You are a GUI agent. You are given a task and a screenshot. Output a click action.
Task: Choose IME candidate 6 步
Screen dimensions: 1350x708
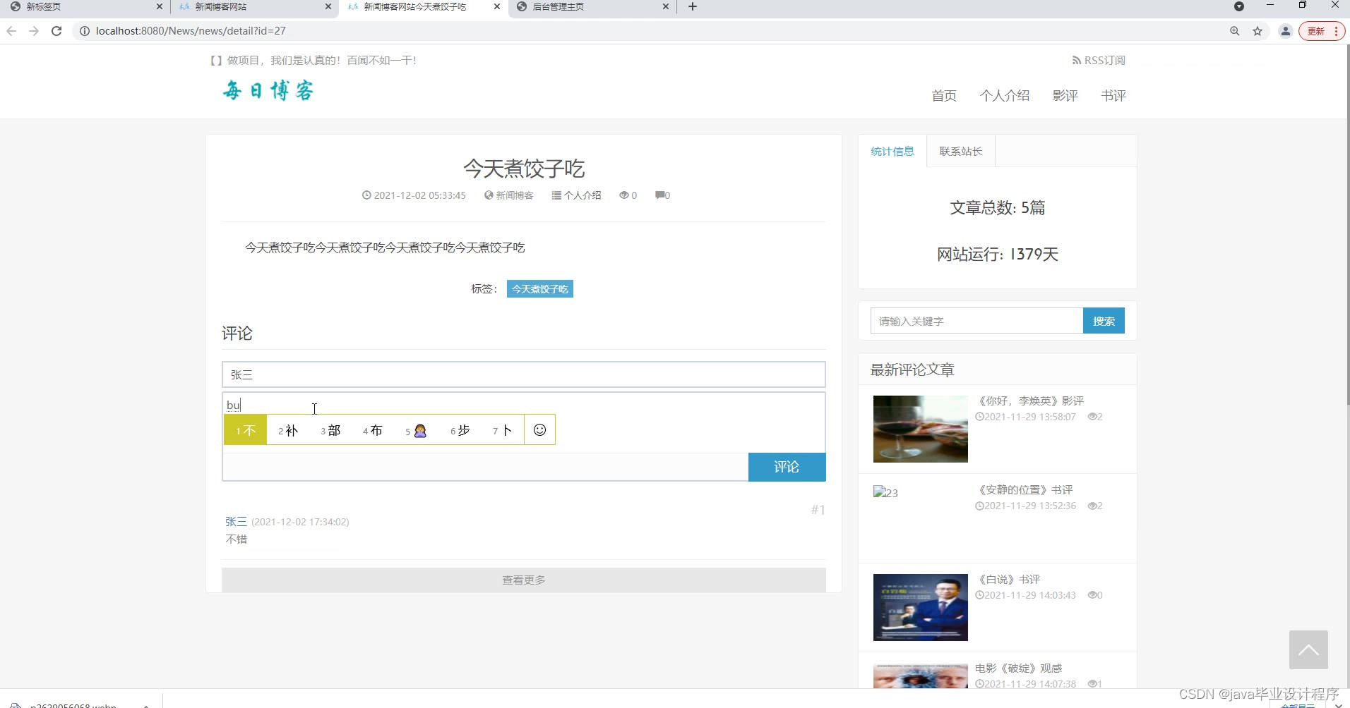click(460, 430)
